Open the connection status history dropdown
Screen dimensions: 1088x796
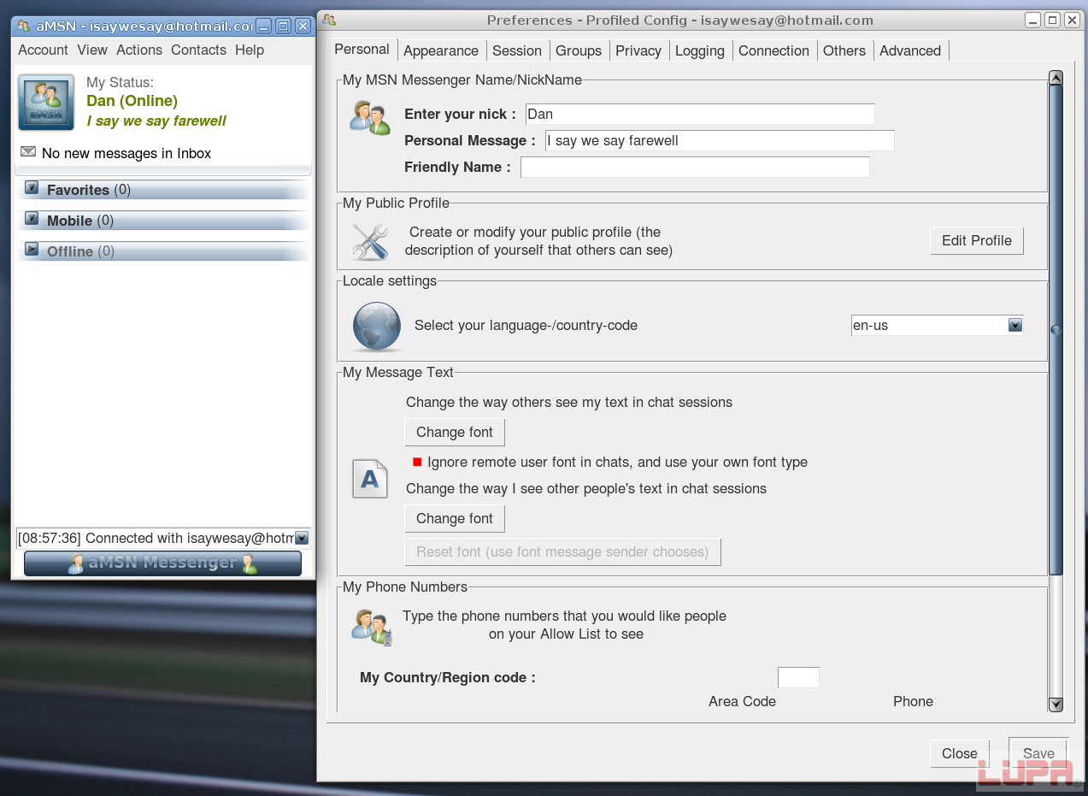(302, 538)
